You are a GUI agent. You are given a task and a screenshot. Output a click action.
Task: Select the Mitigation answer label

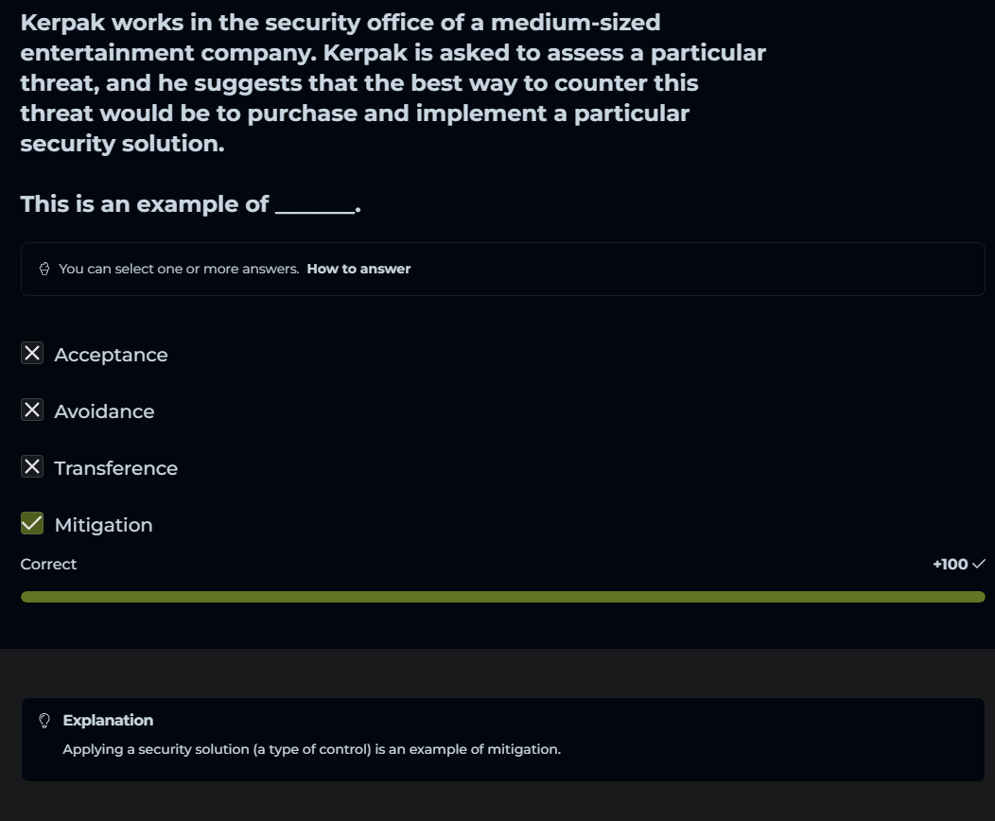tap(103, 526)
